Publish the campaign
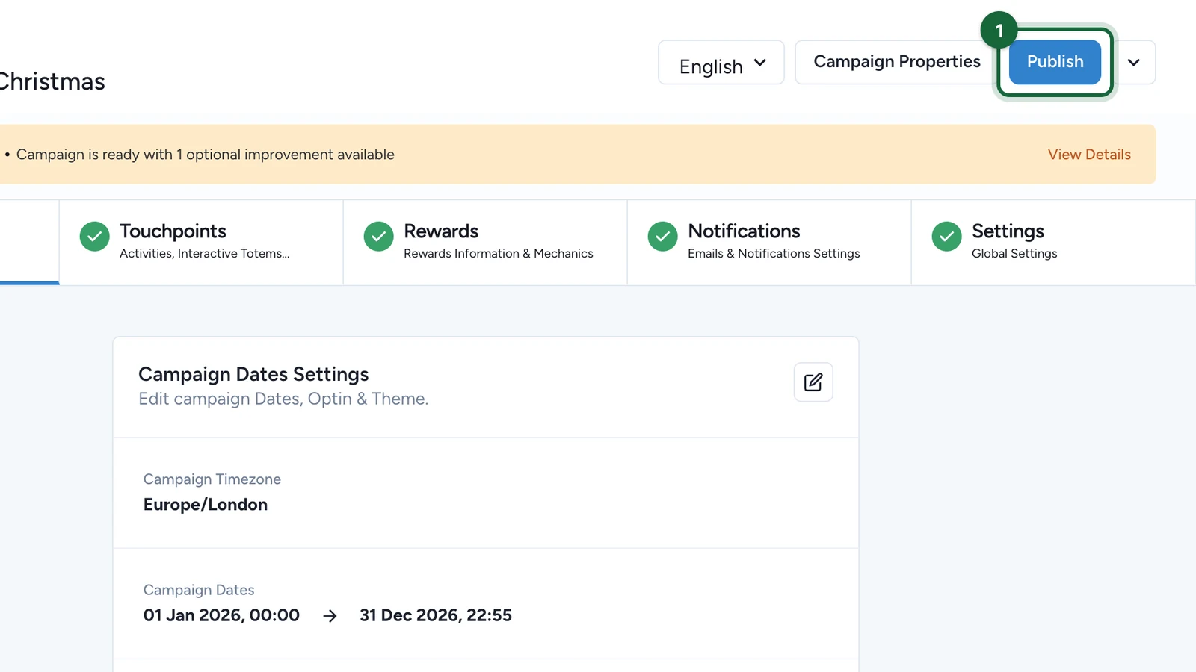The width and height of the screenshot is (1196, 672). pos(1055,62)
